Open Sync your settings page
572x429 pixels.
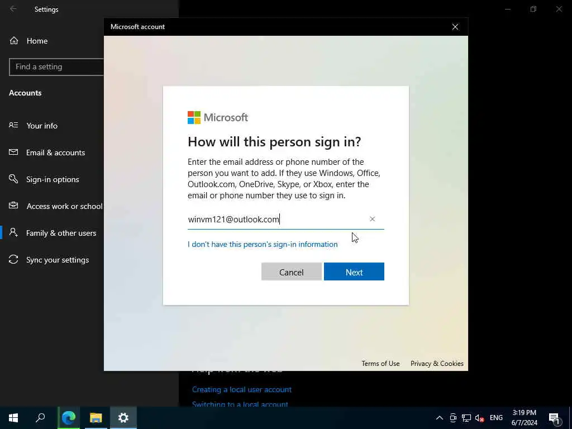(x=58, y=260)
